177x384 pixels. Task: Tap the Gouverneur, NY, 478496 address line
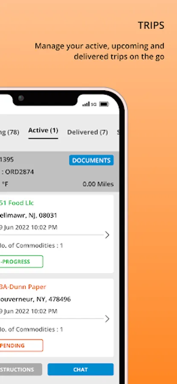[35, 299]
